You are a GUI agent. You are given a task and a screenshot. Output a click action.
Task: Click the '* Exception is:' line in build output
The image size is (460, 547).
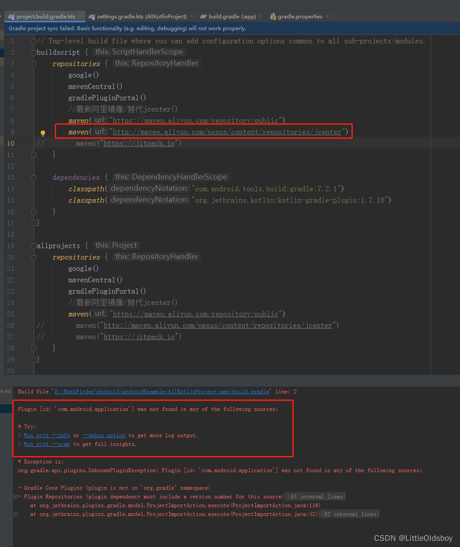pyautogui.click(x=41, y=462)
